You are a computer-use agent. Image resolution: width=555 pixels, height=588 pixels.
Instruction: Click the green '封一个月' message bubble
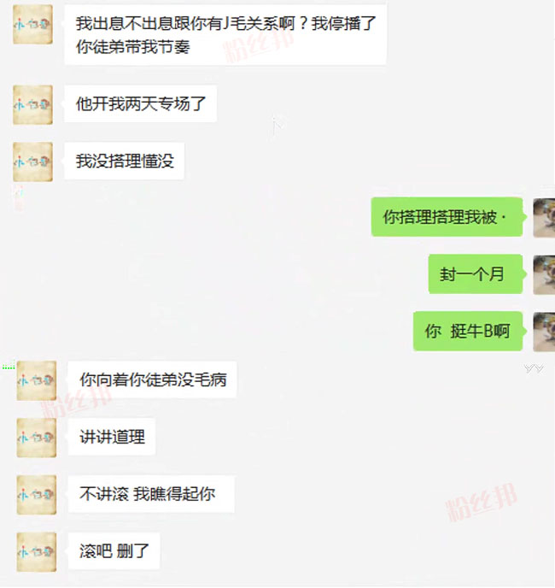[x=476, y=274]
